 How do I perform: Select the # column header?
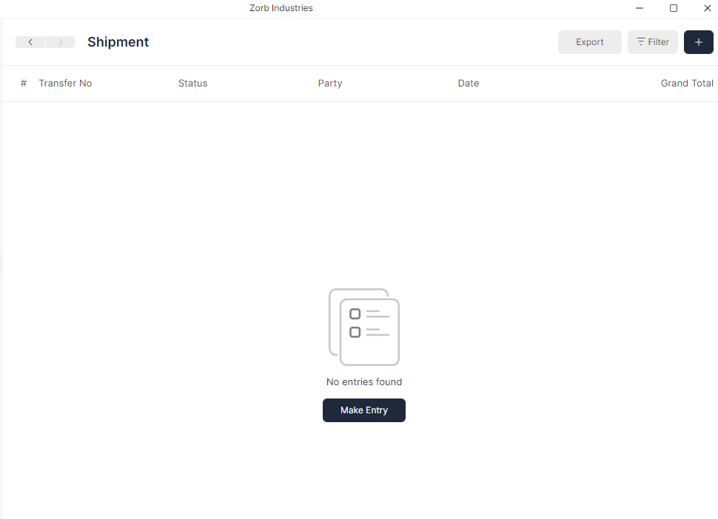(x=23, y=83)
